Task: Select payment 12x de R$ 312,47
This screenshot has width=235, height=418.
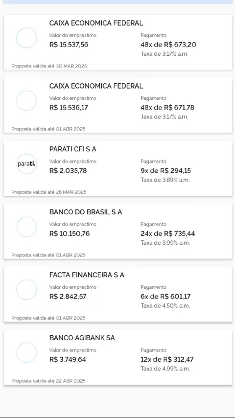Action: (167, 359)
